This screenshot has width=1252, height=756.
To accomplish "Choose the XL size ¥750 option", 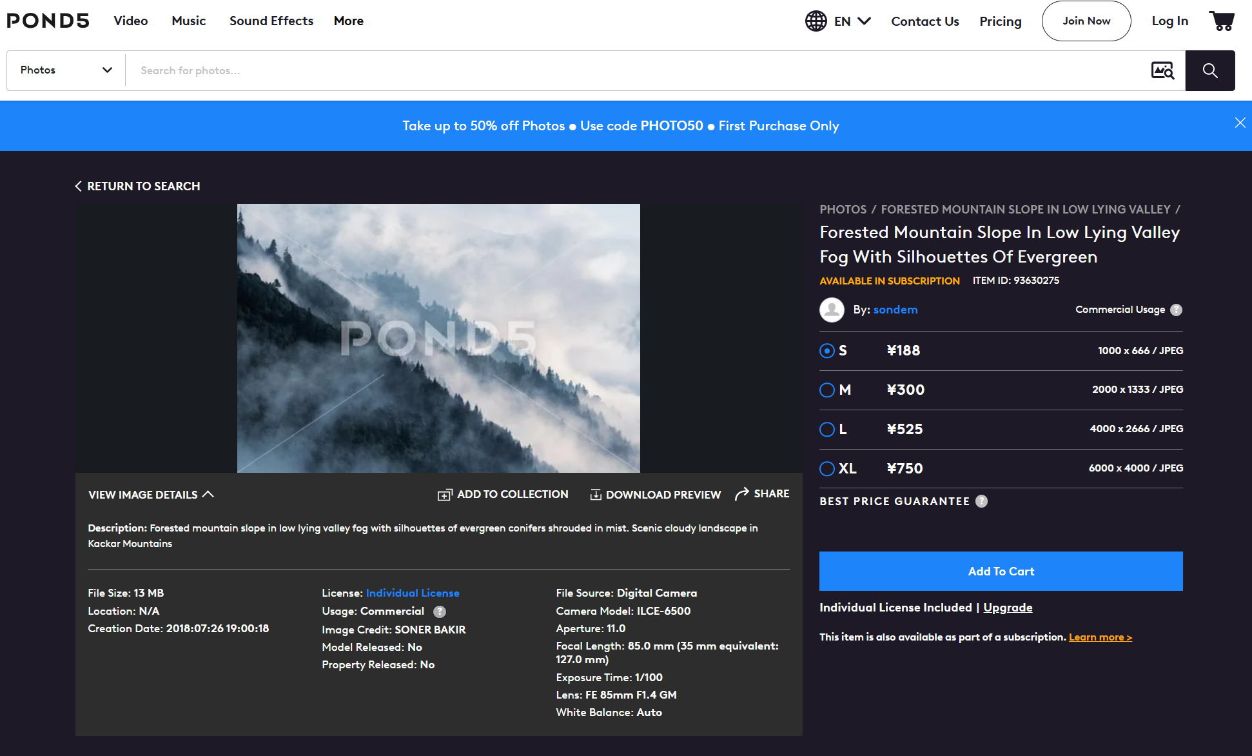I will (827, 468).
